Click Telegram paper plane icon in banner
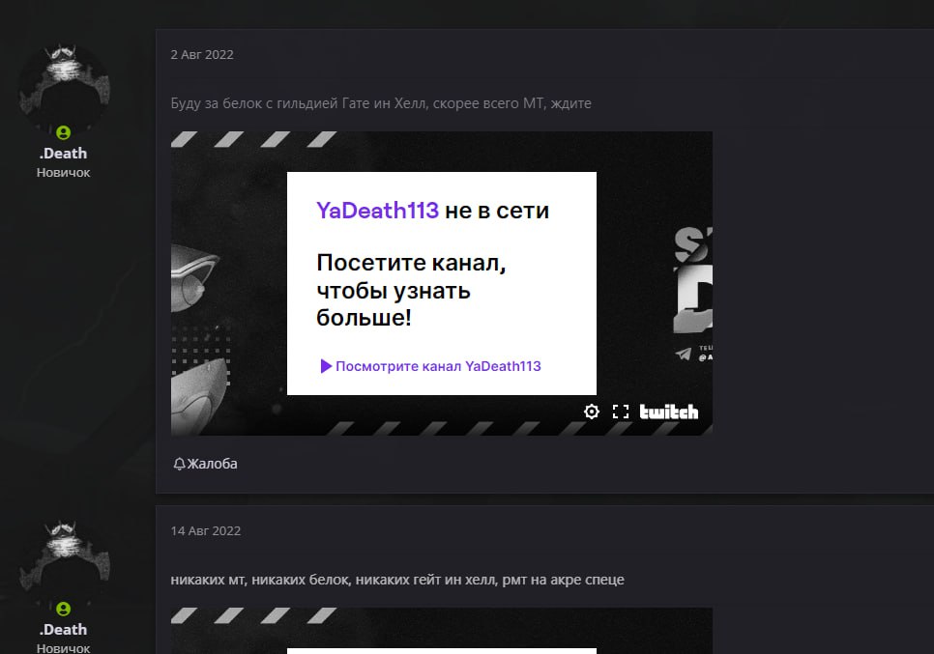This screenshot has height=654, width=934. point(684,355)
